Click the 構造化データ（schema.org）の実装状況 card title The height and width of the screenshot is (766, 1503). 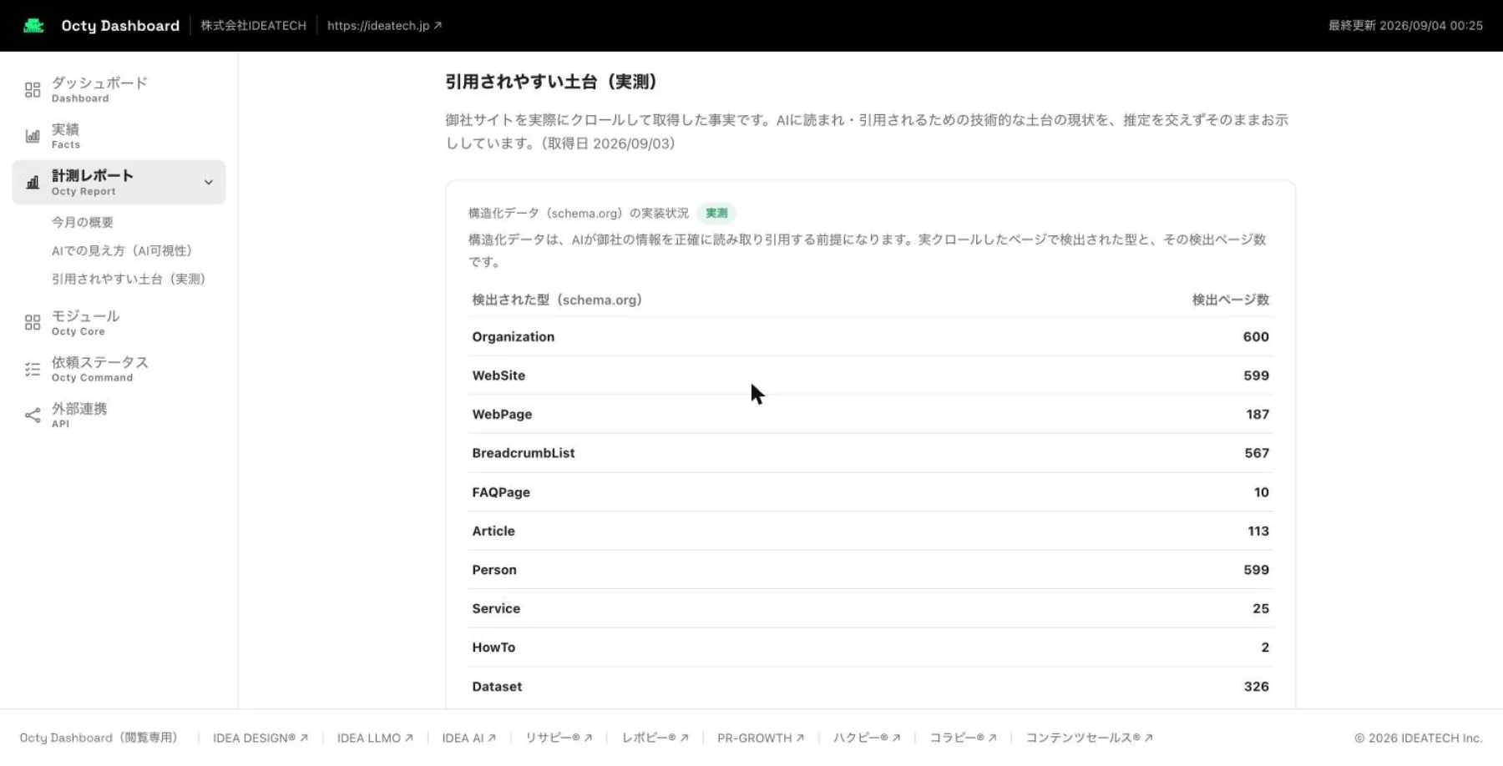[x=579, y=214]
